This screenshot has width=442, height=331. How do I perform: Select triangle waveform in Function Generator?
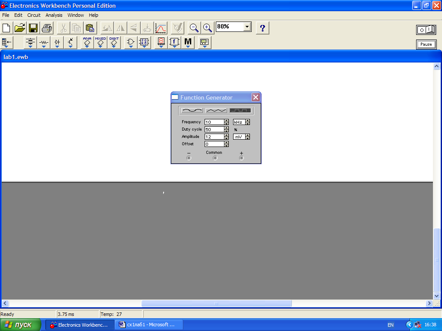pyautogui.click(x=216, y=110)
